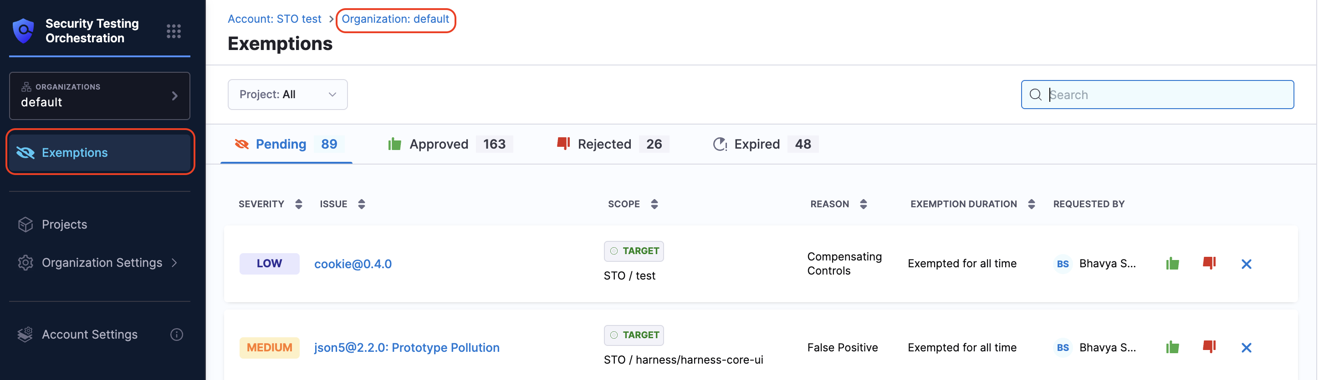This screenshot has width=1319, height=380.
Task: Open the Project: All dropdown filter
Action: (287, 95)
